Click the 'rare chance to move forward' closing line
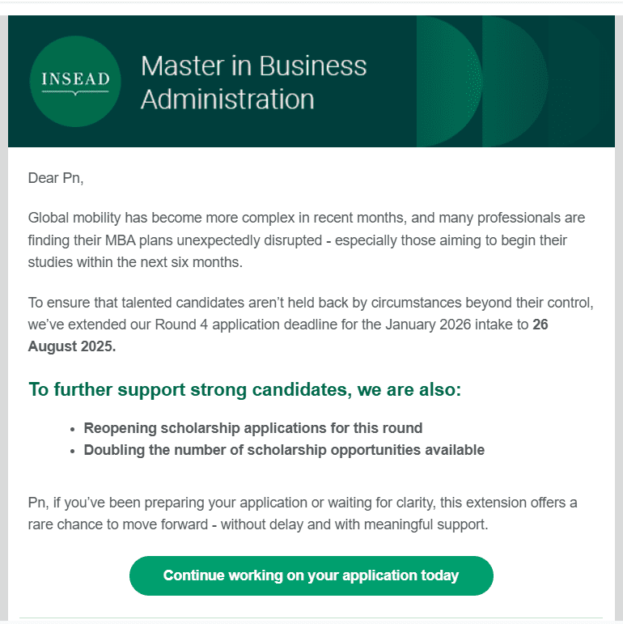Image resolution: width=623 pixels, height=624 pixels. click(x=258, y=524)
